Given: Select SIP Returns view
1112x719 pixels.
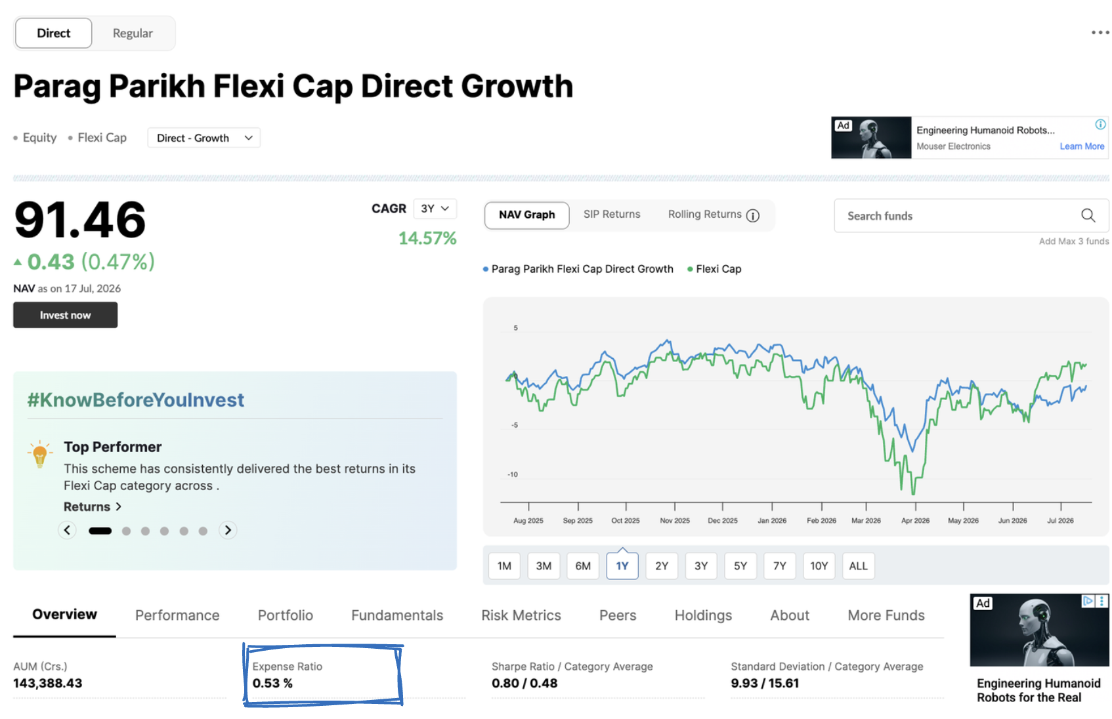Looking at the screenshot, I should pyautogui.click(x=612, y=215).
